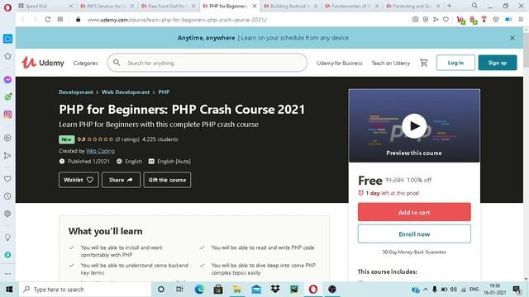Open the course instructor's profile link
Image resolution: width=529 pixels, height=297 pixels.
point(100,151)
